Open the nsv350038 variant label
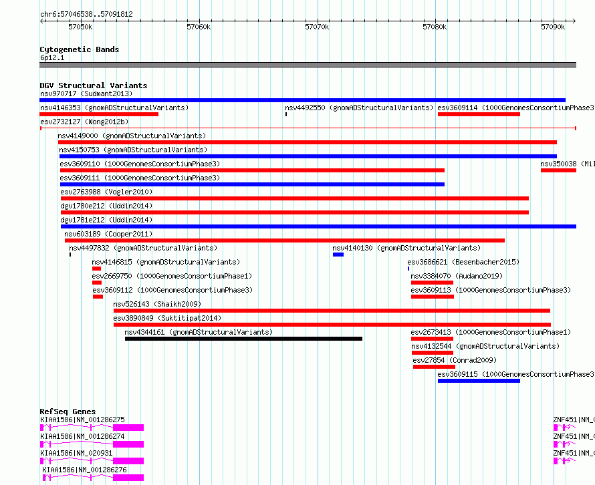The width and height of the screenshot is (595, 485). pos(568,164)
